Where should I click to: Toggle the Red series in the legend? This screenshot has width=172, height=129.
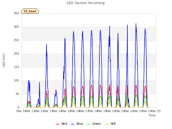pyautogui.click(x=62, y=124)
